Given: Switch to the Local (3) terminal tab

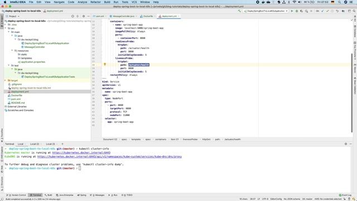Looking at the screenshot, I should [x=50, y=144].
